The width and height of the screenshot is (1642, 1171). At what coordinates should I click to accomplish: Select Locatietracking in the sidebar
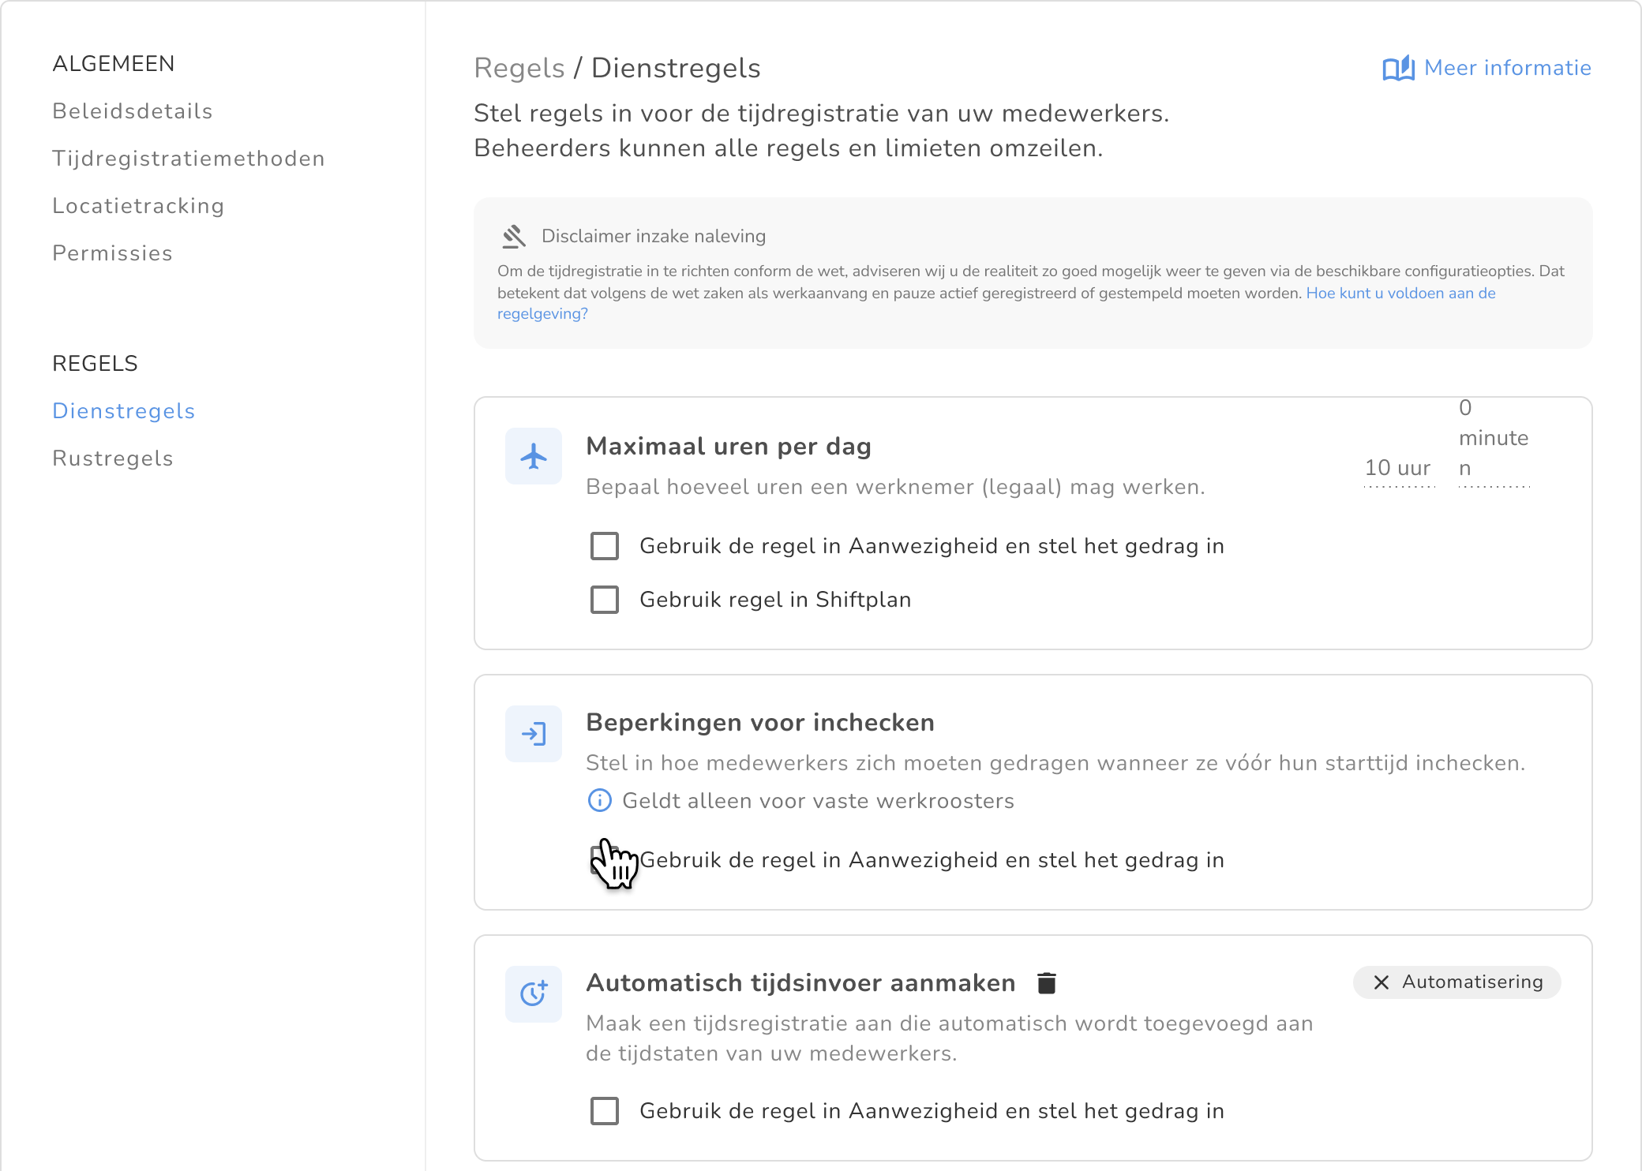138,206
